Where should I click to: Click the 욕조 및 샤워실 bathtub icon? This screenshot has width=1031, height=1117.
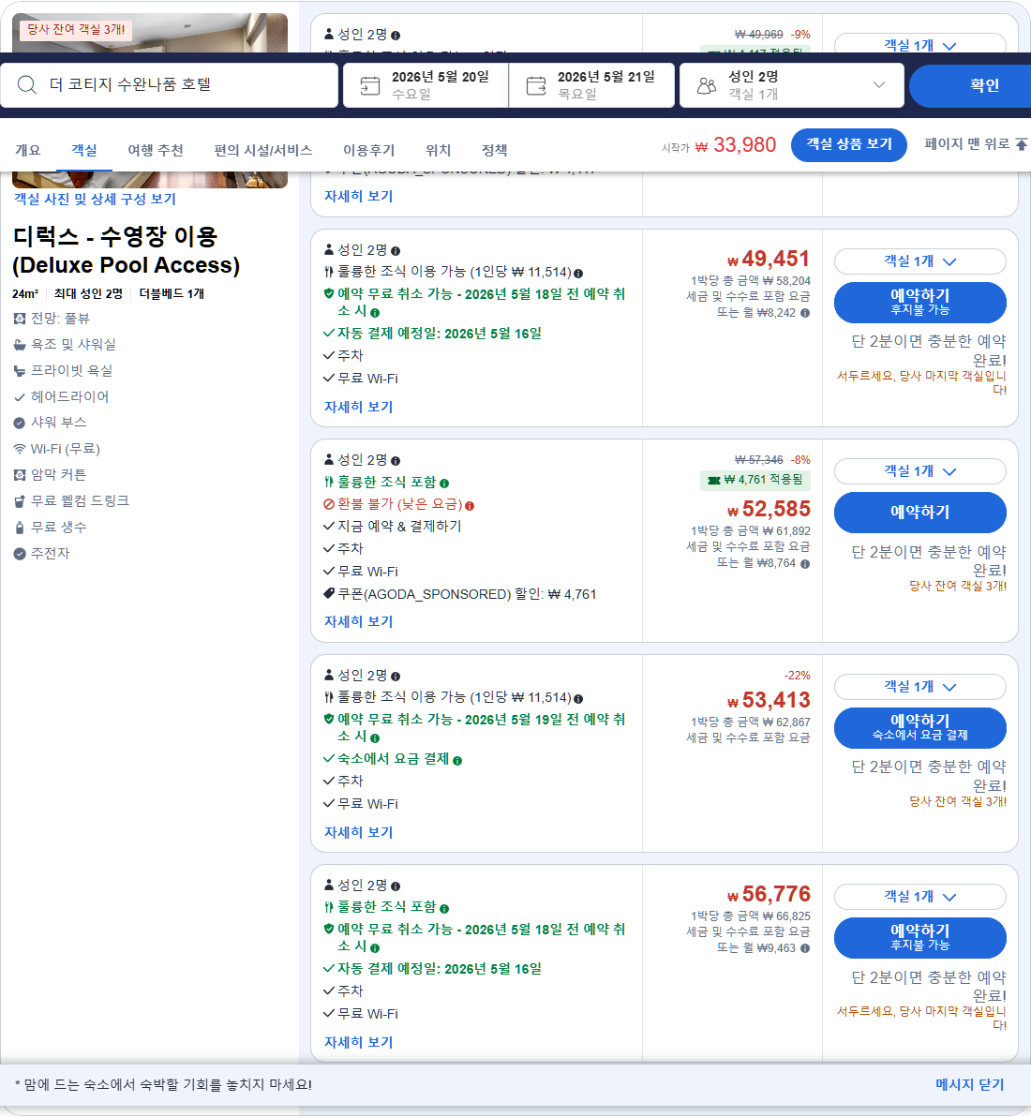(x=20, y=345)
